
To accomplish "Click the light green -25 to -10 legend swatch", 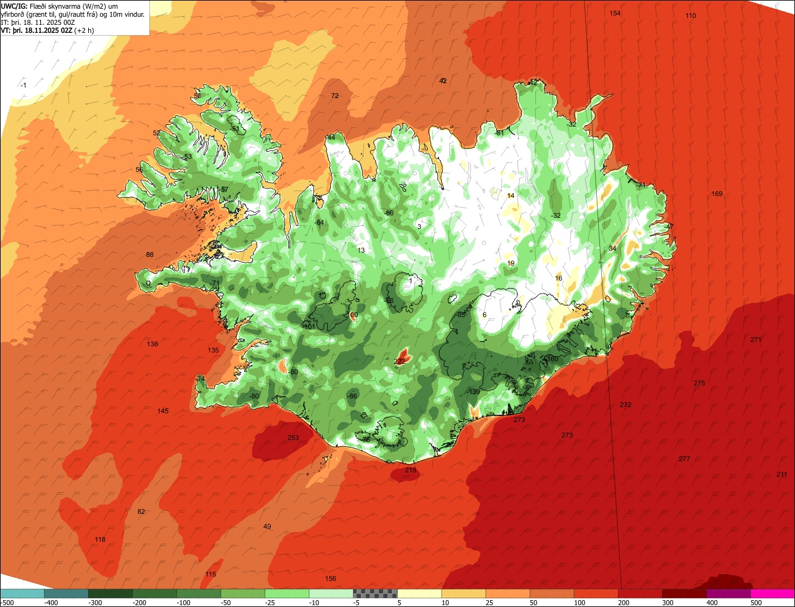I will 287,593.
